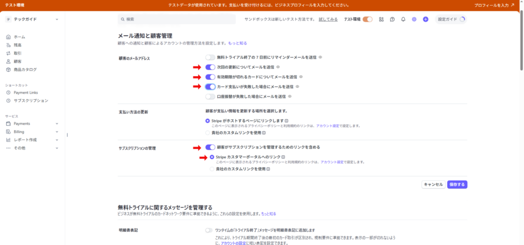Click the レポート作成 bar chart icon
The image size is (524, 245).
coord(8,140)
